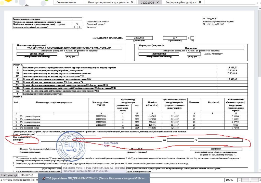Click the 100% zoom level box

(x=230, y=180)
